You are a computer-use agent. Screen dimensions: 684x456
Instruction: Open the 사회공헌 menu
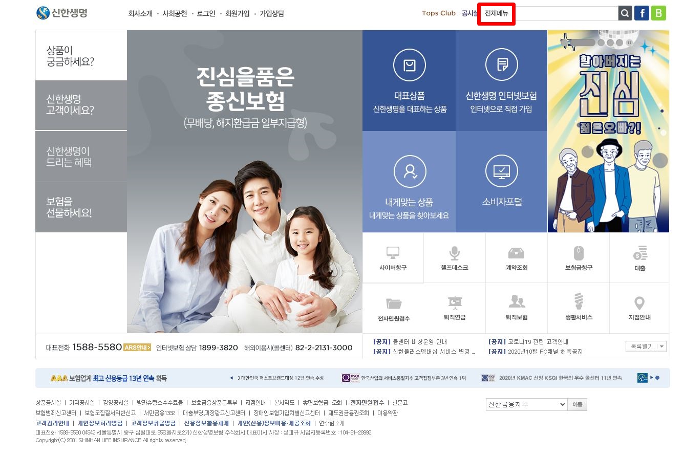(175, 14)
